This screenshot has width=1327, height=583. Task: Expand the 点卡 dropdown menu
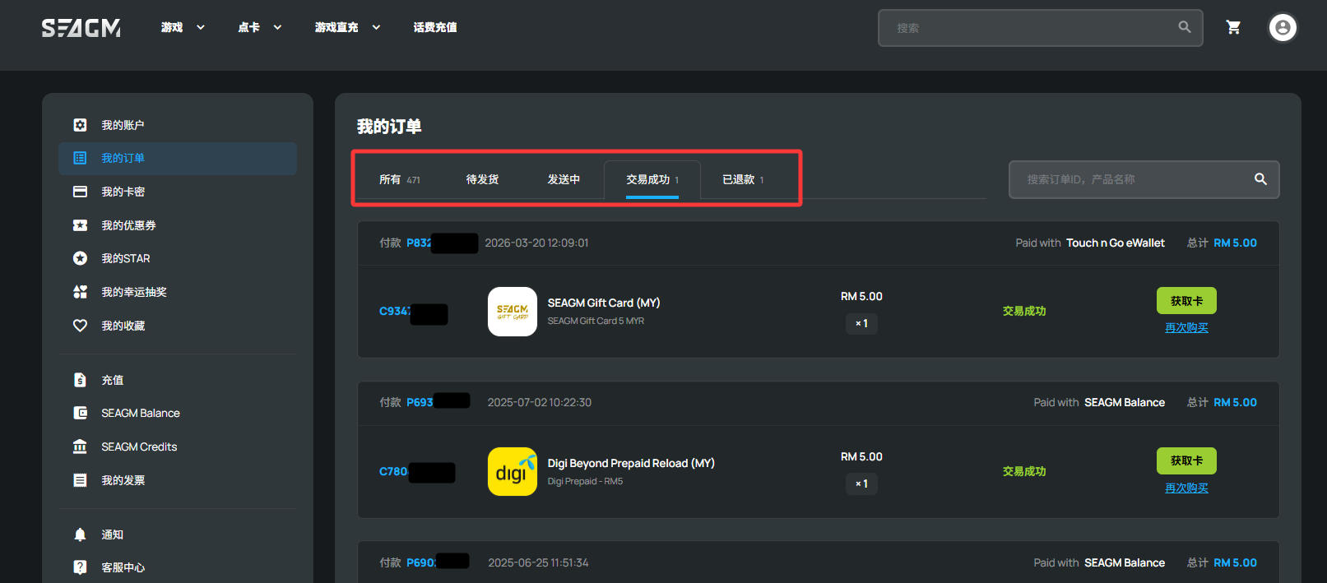(x=260, y=27)
